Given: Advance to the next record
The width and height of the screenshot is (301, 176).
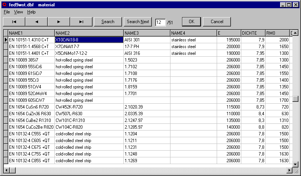Looking at the screenshot, I should [59, 22].
